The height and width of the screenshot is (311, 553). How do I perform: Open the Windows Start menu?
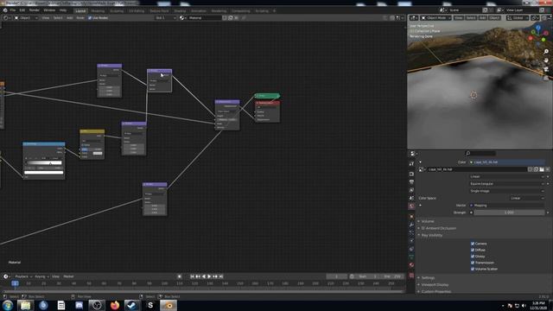(x=8, y=305)
